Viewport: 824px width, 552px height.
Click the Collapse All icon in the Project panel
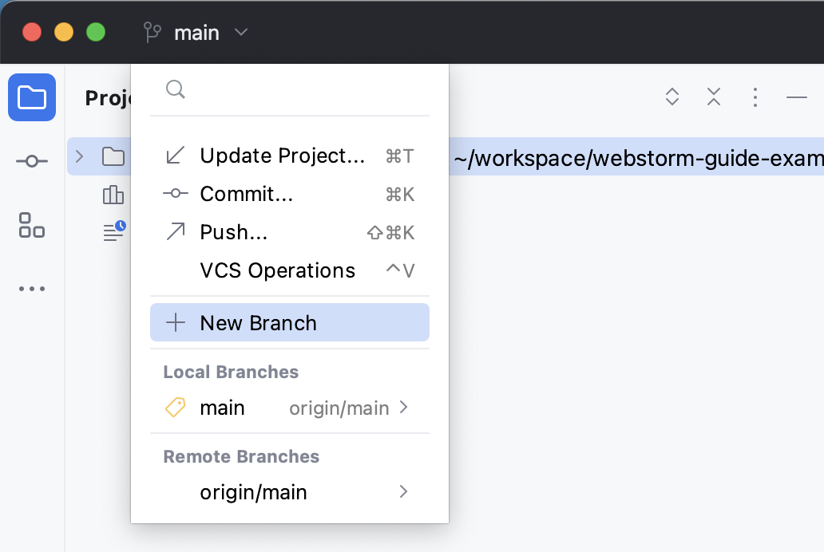click(x=713, y=97)
